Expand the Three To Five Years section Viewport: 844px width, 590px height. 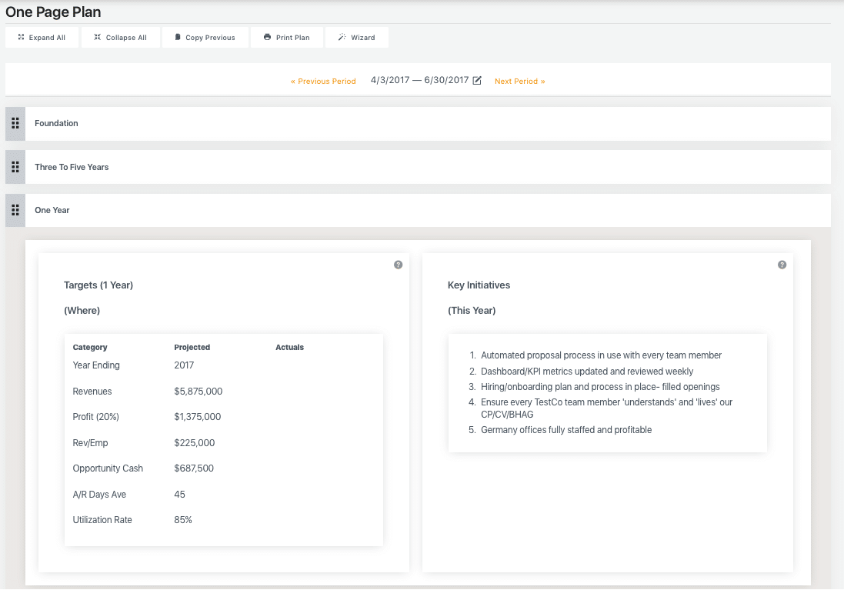pos(428,167)
